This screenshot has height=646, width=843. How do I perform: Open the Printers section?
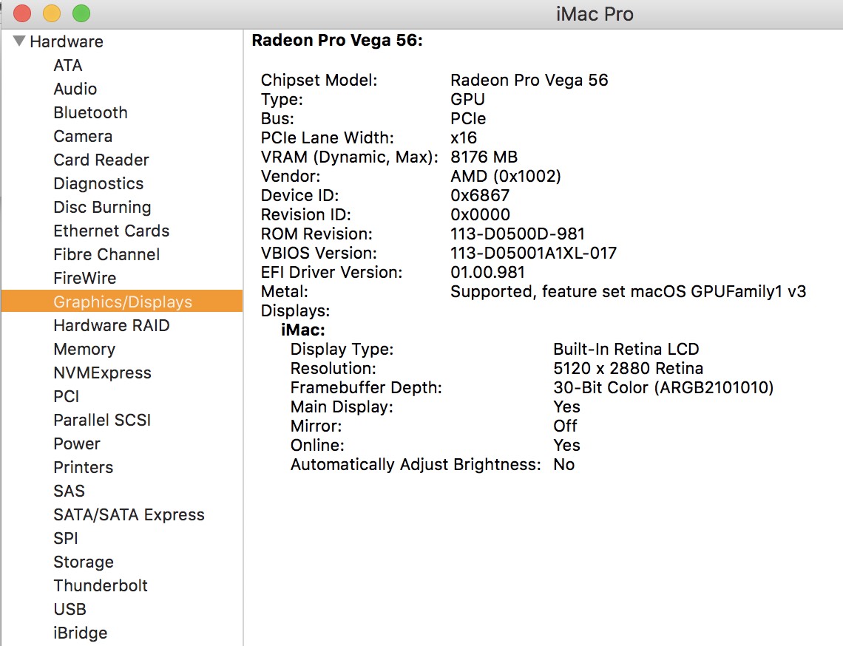coord(84,467)
